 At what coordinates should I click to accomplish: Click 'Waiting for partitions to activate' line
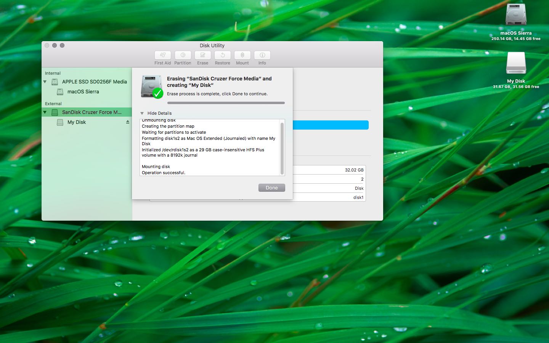click(174, 132)
